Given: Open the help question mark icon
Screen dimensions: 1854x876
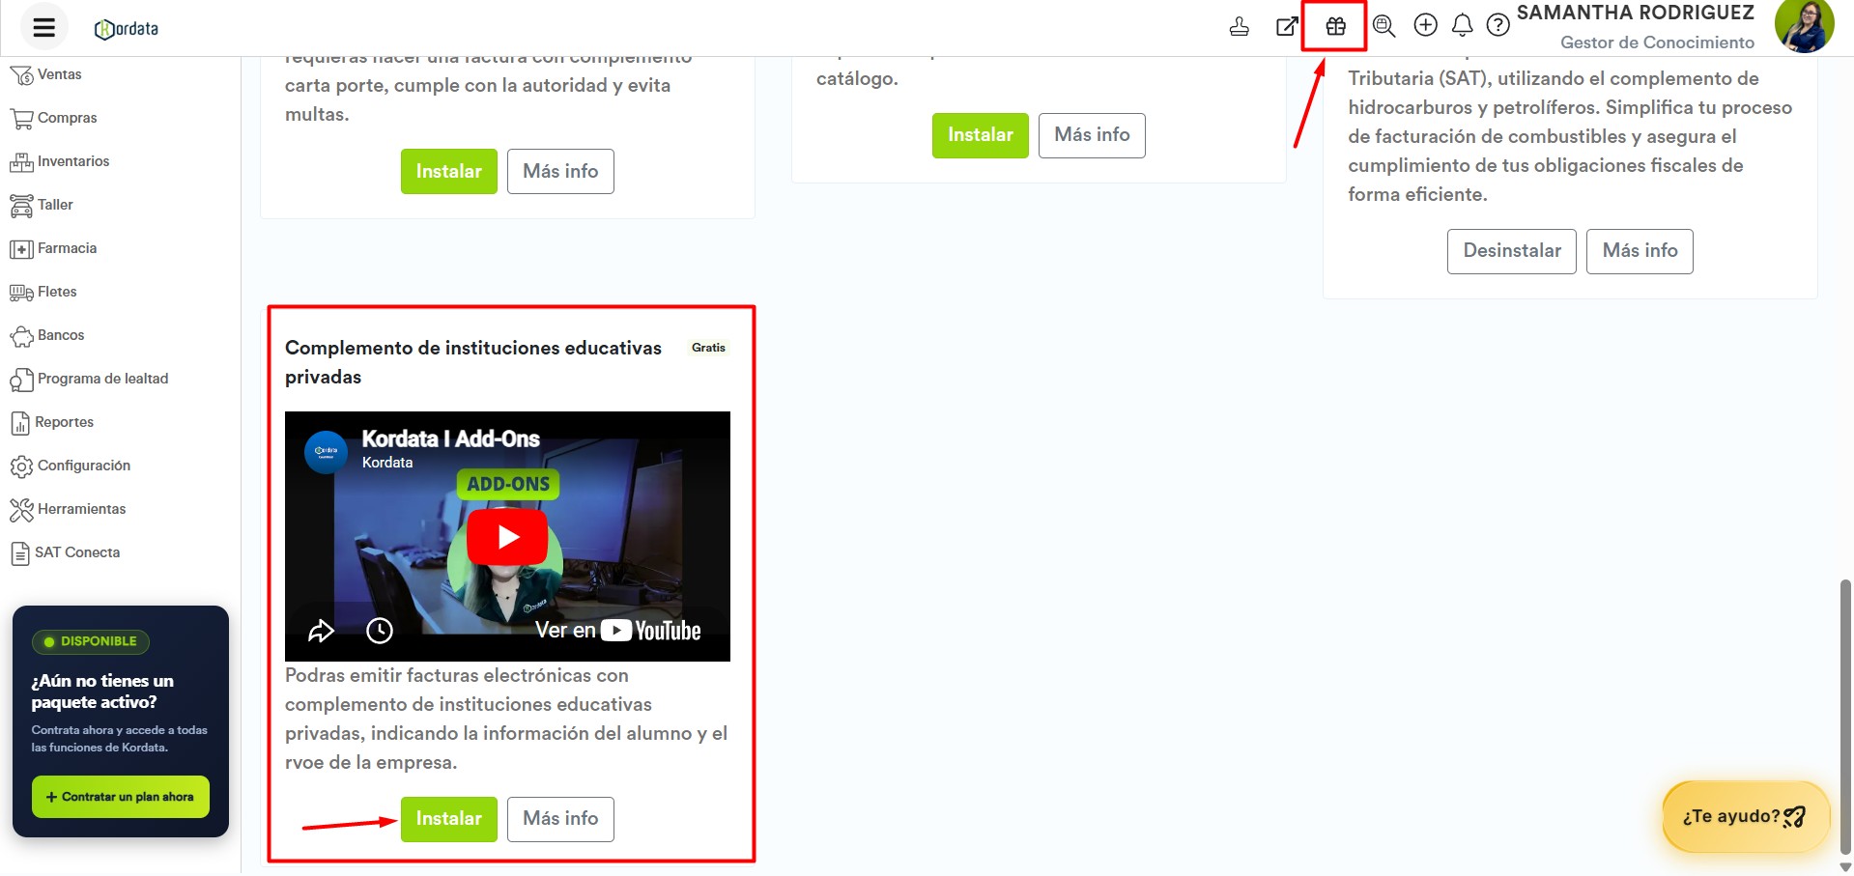Looking at the screenshot, I should [x=1498, y=25].
